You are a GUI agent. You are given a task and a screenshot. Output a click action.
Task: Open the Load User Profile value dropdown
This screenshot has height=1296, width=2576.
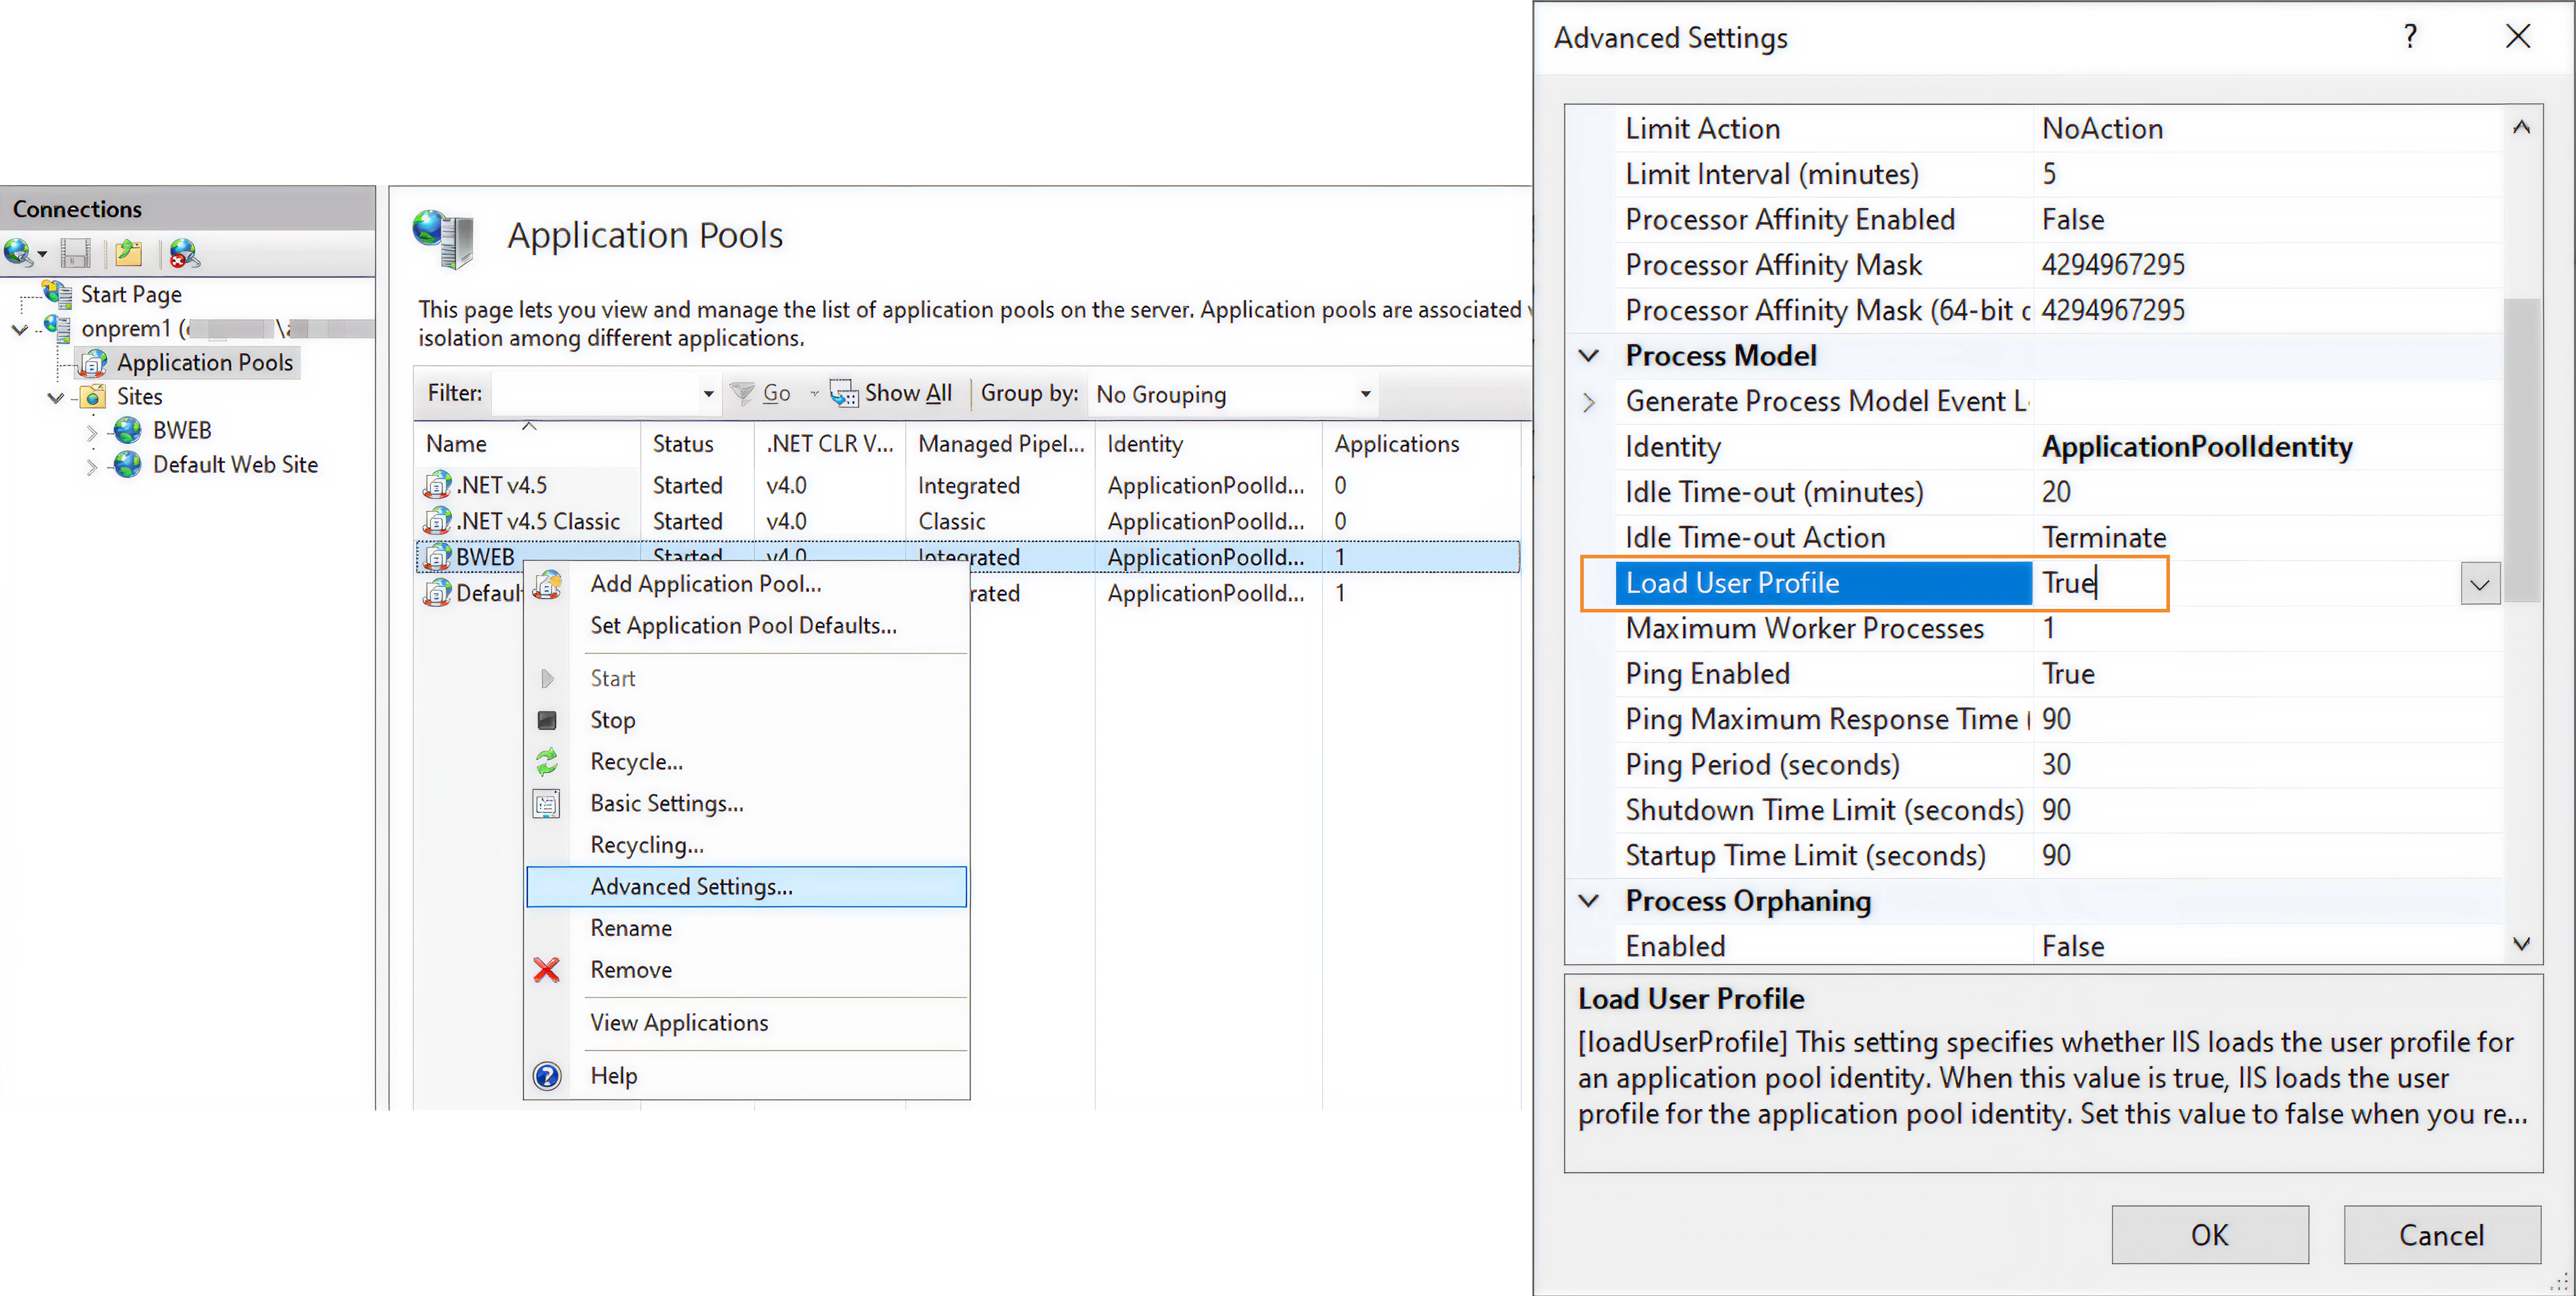tap(2479, 584)
